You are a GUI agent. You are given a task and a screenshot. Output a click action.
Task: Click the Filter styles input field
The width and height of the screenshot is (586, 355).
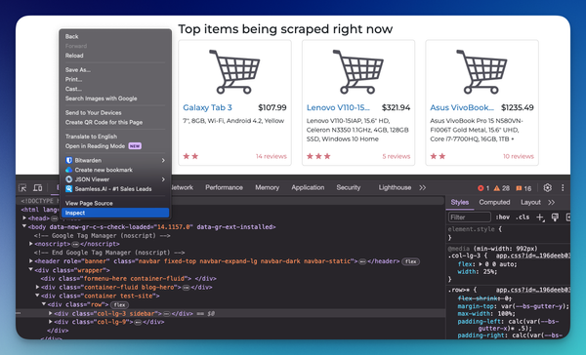(470, 217)
